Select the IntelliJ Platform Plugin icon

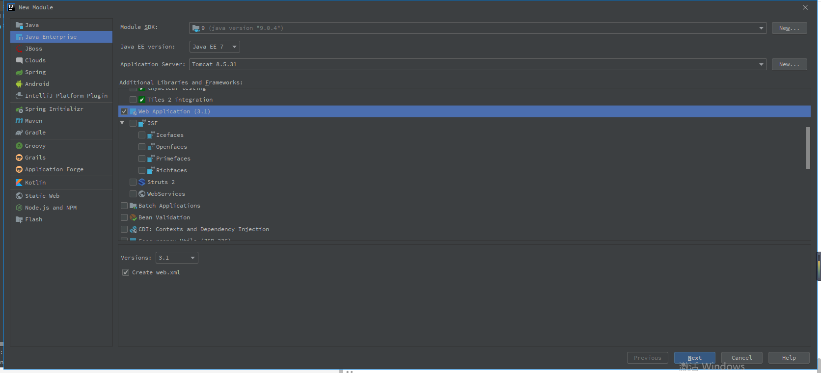click(19, 96)
